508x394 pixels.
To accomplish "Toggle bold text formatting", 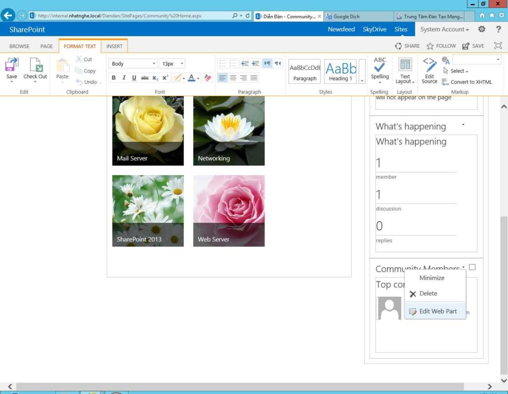I will [114, 78].
